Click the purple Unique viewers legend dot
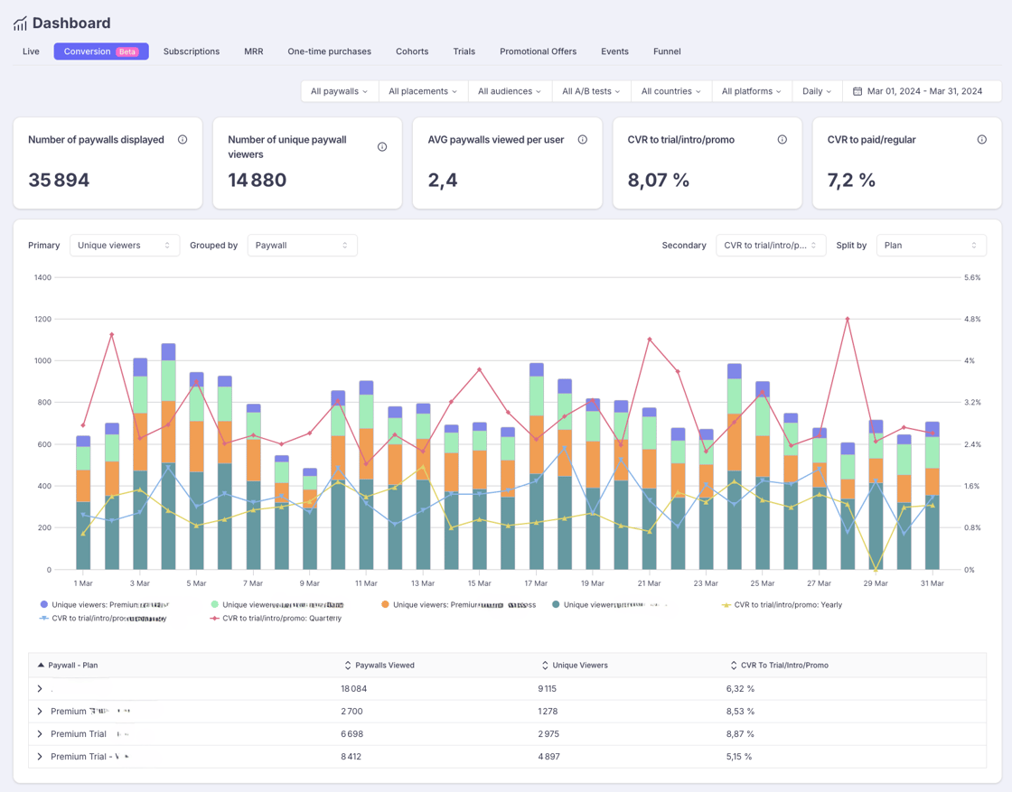This screenshot has height=792, width=1012. click(44, 605)
